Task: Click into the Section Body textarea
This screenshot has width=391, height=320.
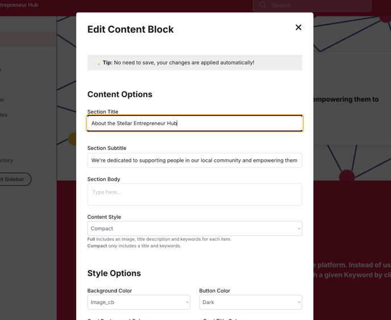Action: (x=194, y=194)
